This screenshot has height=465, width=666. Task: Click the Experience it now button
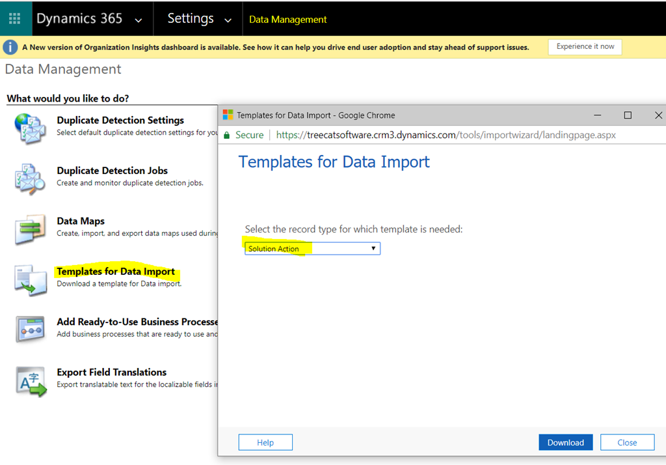click(x=585, y=46)
